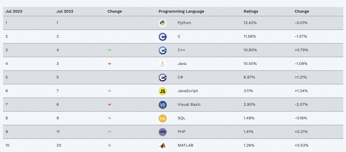Click the PHP logo icon
The height and width of the screenshot is (152, 346).
click(x=163, y=132)
